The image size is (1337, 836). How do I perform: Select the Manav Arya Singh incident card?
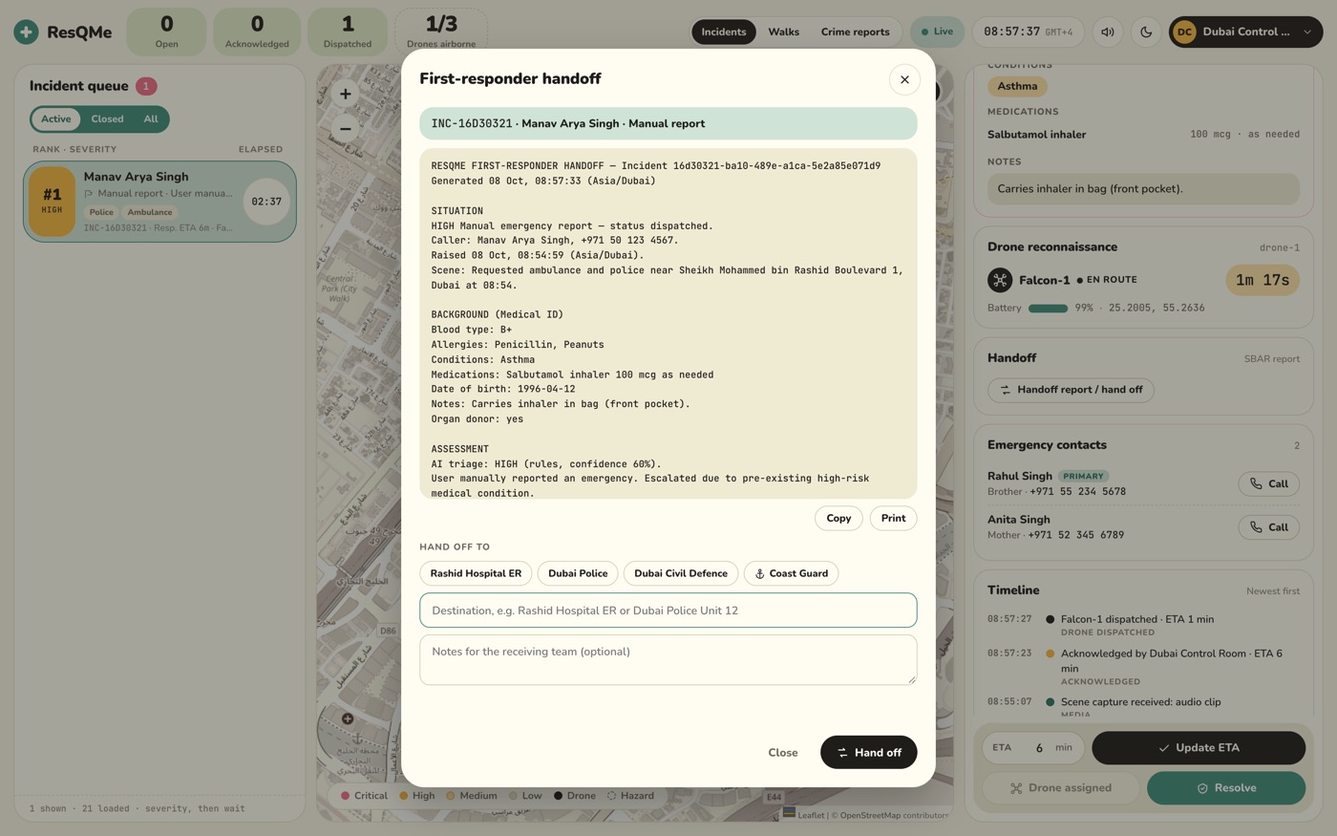point(159,202)
